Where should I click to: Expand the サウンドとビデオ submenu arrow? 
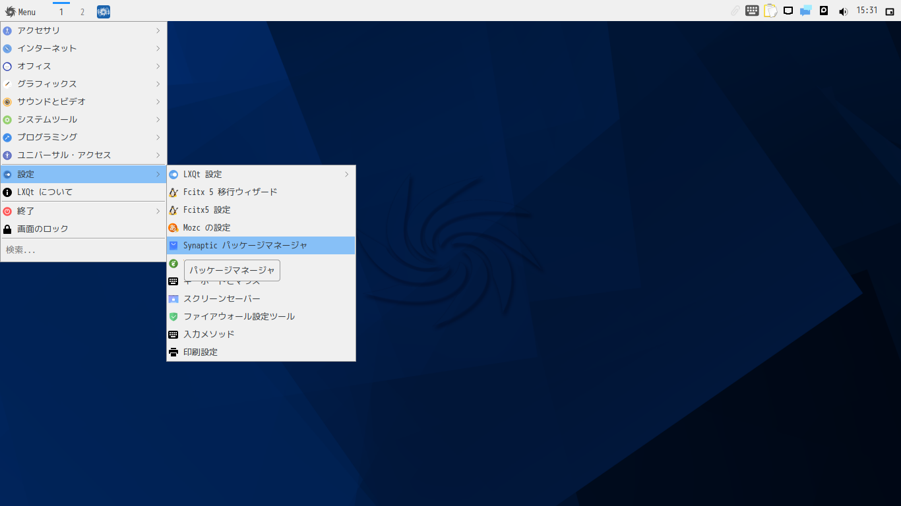pos(158,101)
